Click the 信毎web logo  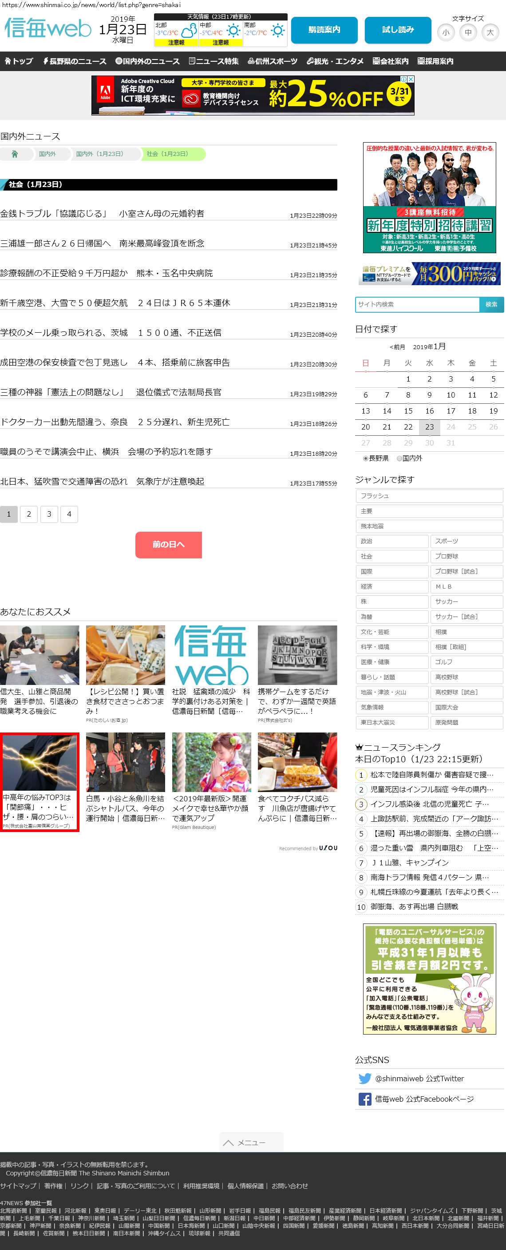tap(47, 29)
